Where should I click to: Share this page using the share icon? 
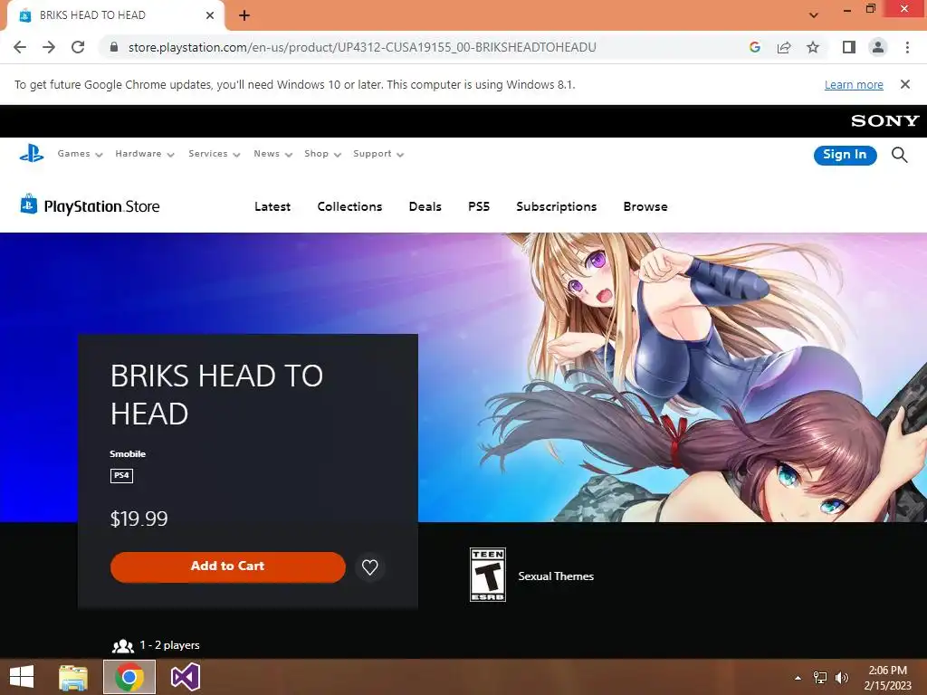784,47
